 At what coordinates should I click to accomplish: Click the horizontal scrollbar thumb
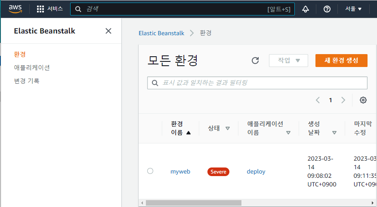[x=194, y=203]
